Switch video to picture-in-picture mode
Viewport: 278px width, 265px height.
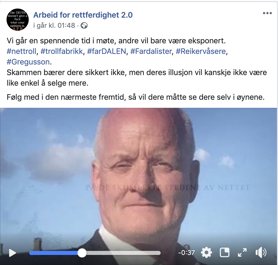pos(225,252)
